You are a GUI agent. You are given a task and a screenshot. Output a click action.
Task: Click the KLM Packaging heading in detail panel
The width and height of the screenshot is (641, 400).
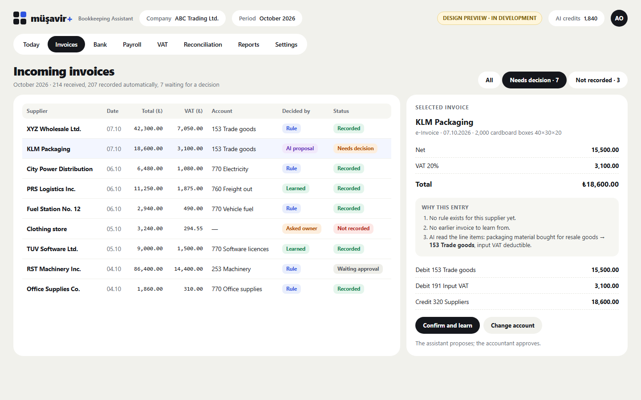[444, 122]
